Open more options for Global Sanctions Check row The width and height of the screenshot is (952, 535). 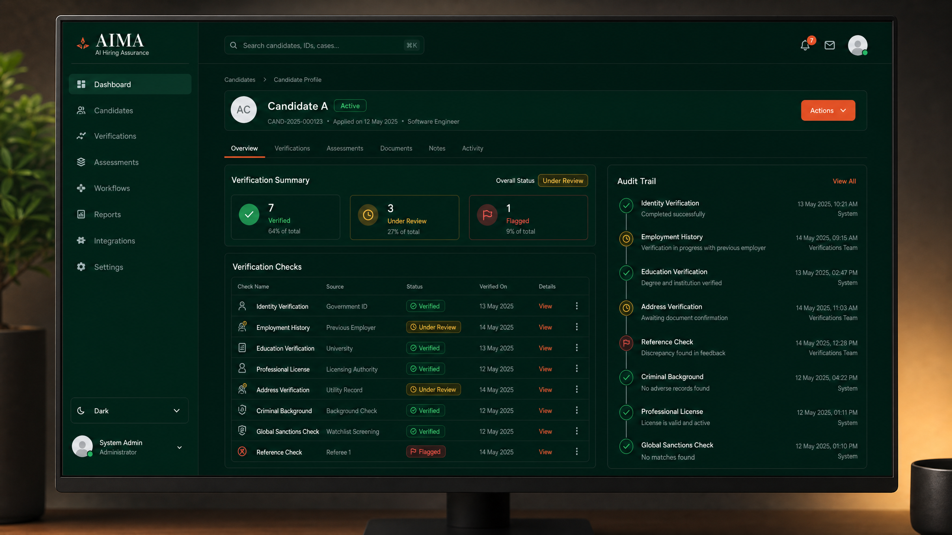(x=577, y=431)
